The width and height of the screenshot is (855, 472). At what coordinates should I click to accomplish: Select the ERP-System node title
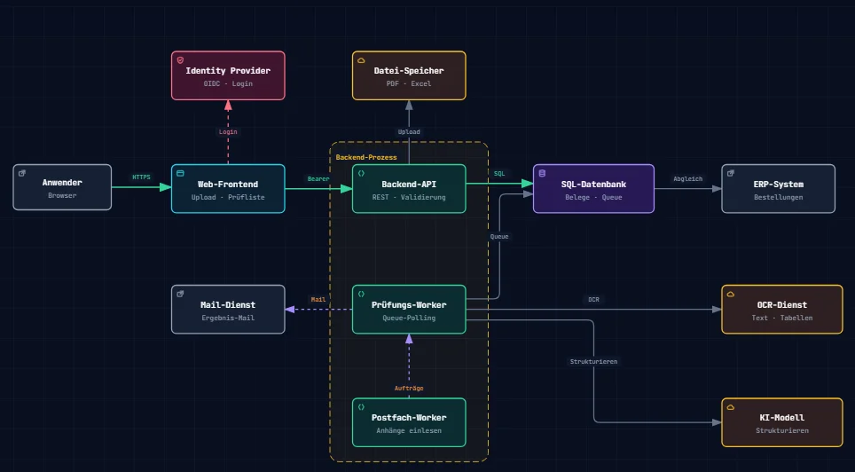[778, 185]
